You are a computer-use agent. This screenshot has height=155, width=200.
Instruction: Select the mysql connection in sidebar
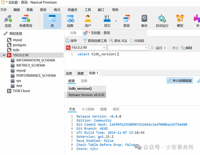pyautogui.click(x=17, y=40)
